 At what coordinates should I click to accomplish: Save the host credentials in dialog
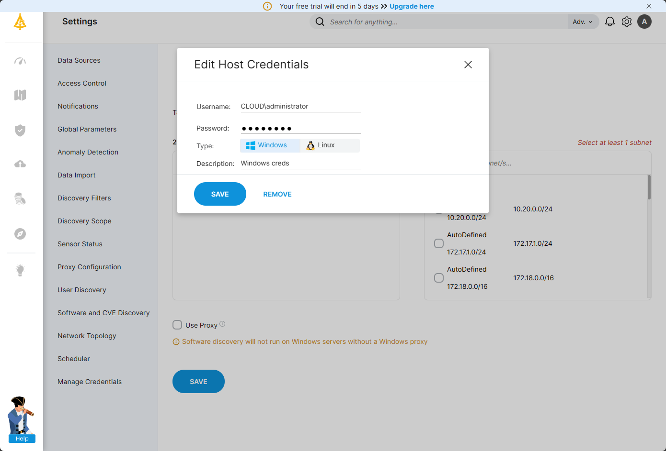click(x=220, y=194)
